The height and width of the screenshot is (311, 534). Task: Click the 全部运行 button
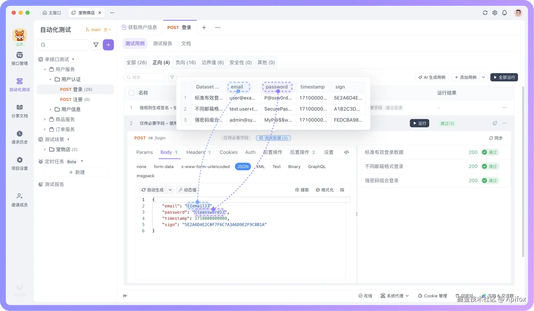[x=504, y=77]
